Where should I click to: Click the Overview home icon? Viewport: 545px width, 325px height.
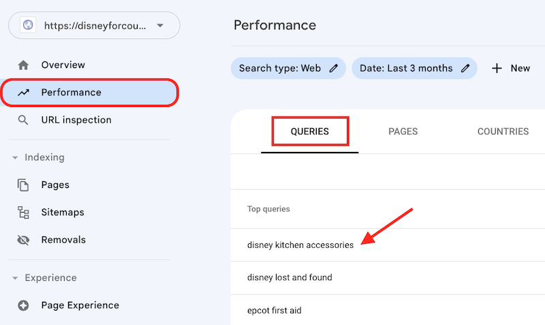coord(24,65)
